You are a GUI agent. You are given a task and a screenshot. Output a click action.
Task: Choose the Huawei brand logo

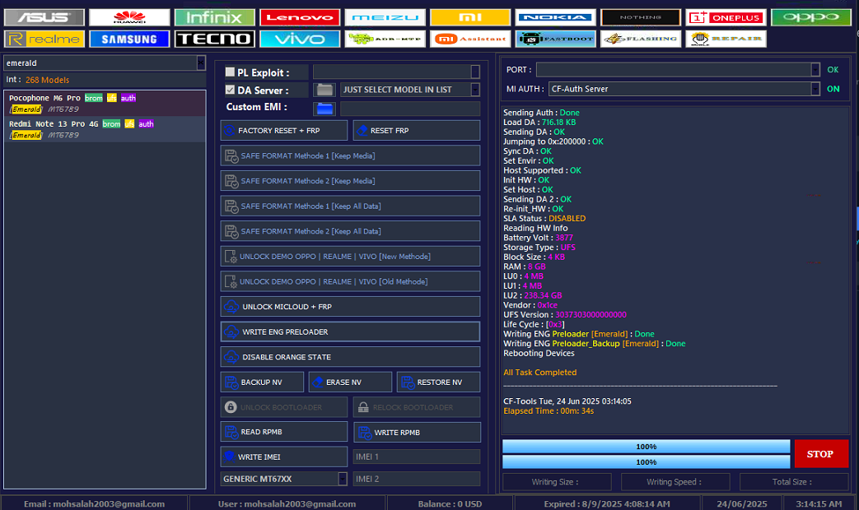pyautogui.click(x=129, y=17)
